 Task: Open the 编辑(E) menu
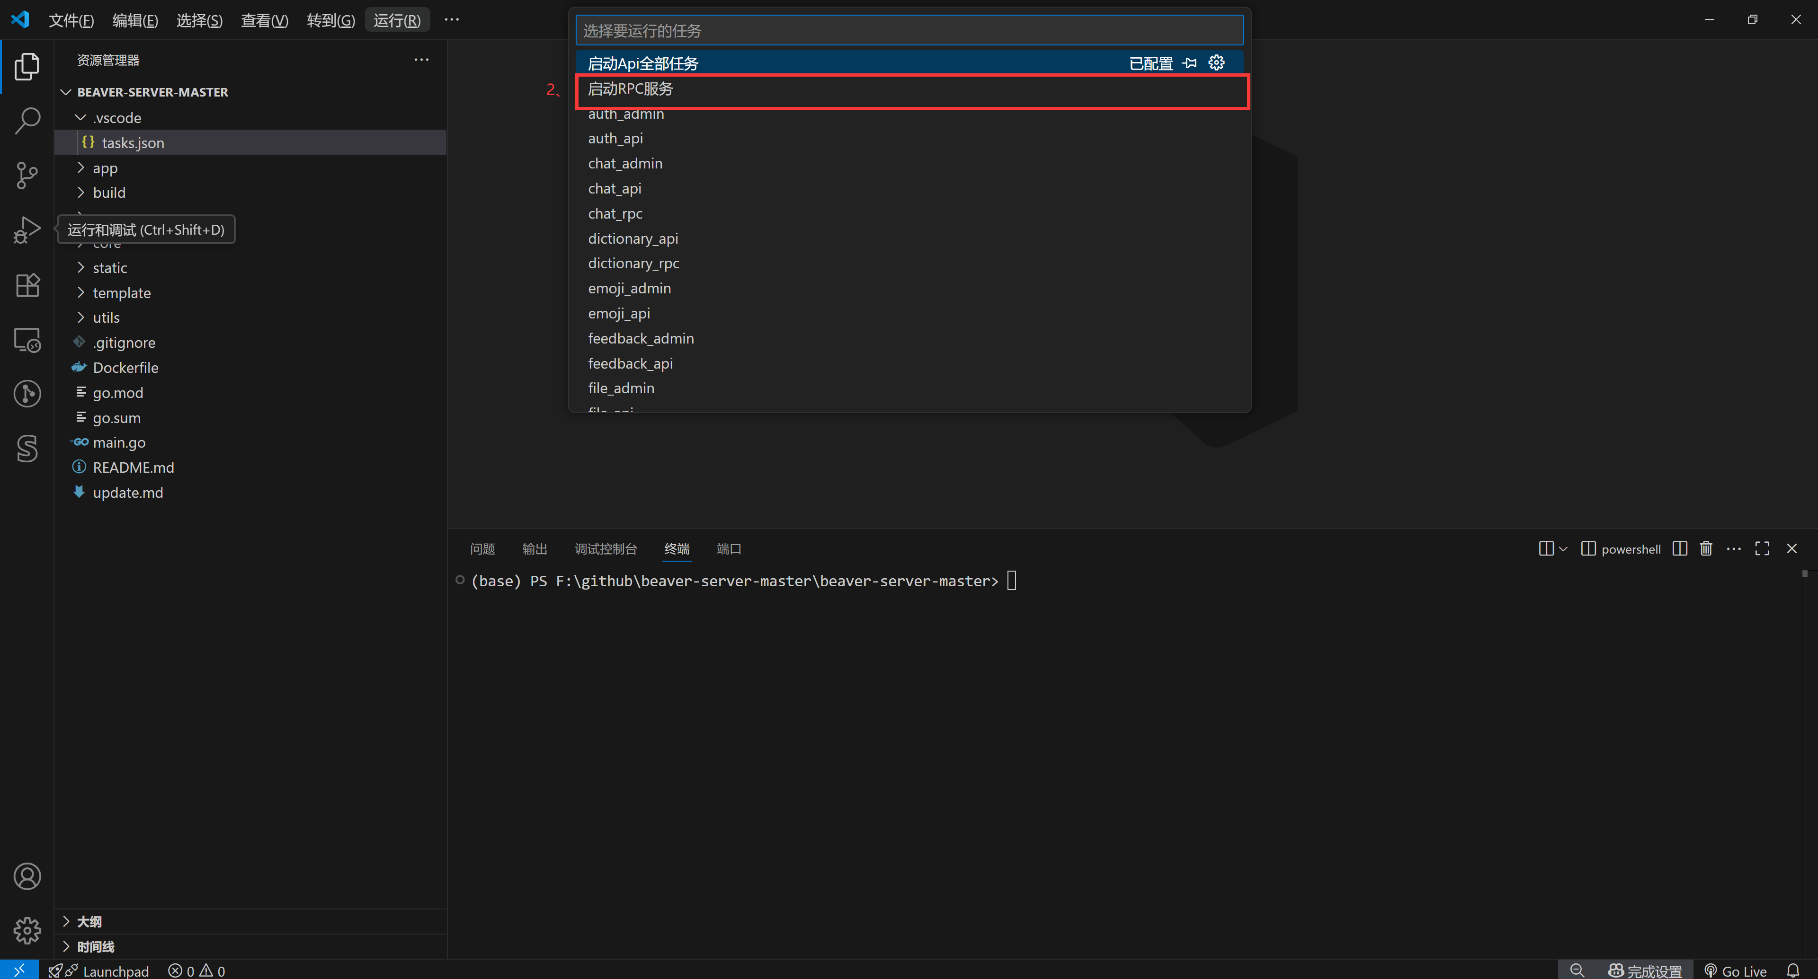click(135, 20)
